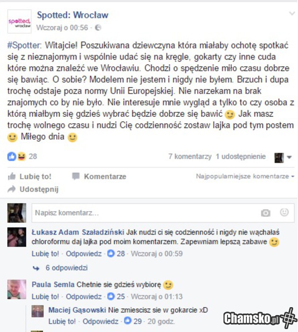Toggle Lubię to! on the main post
298x332 pixels.
pos(30,176)
